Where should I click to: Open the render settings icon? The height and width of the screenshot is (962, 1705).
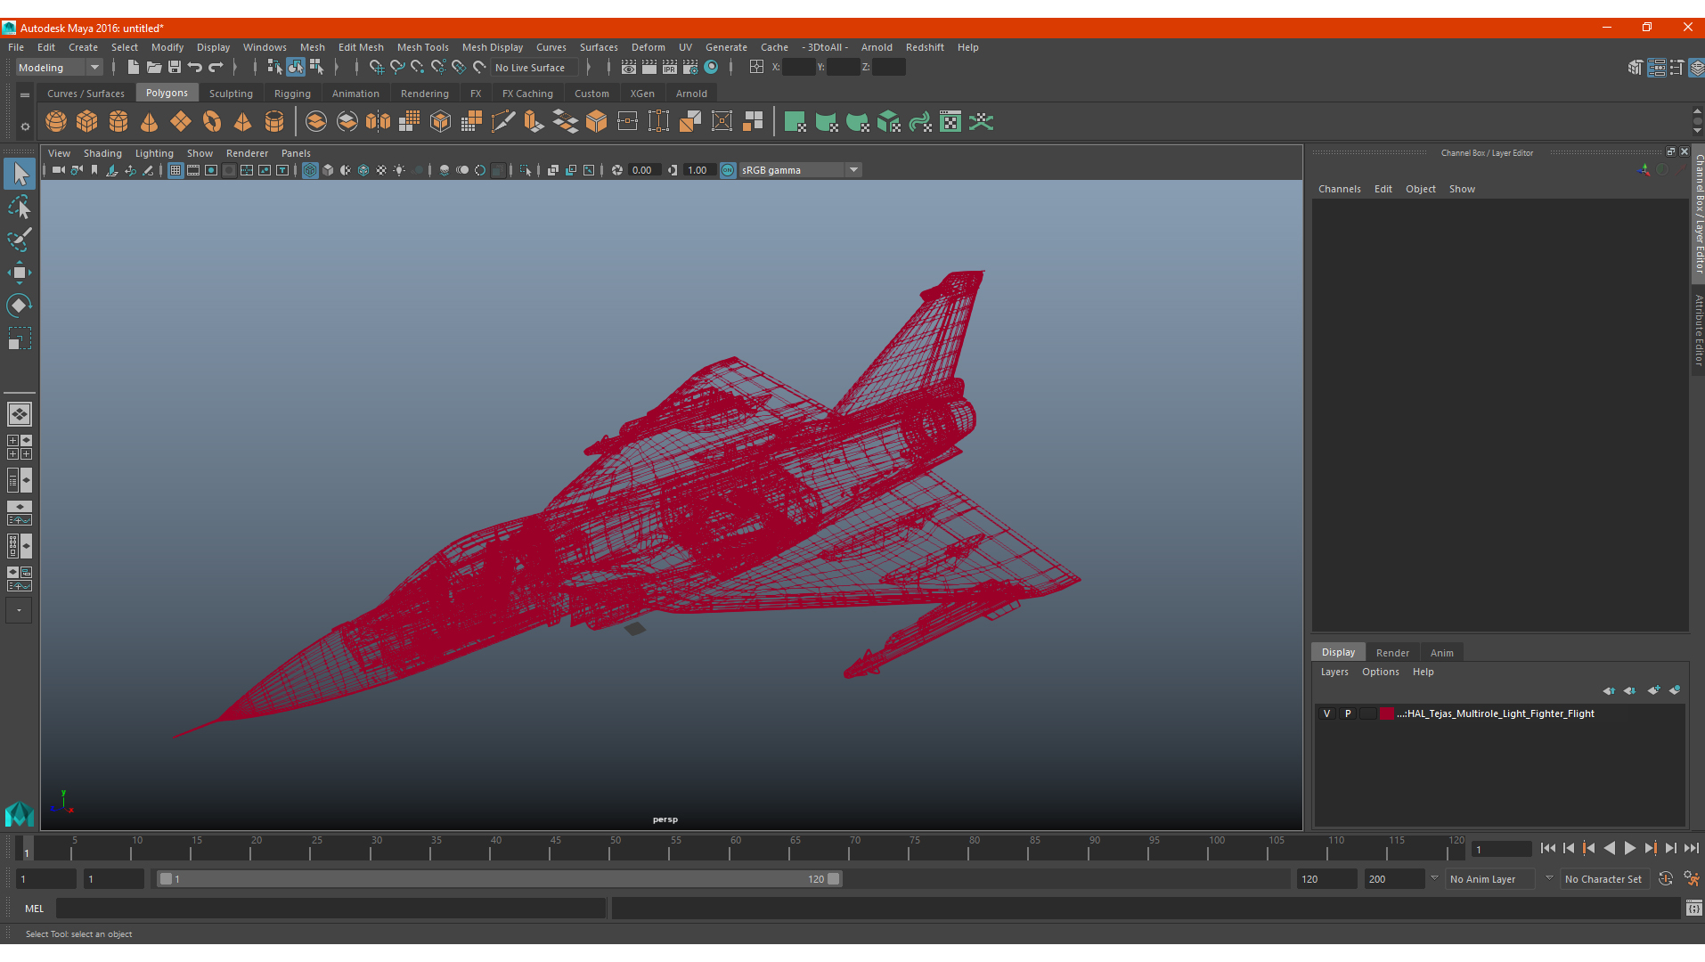click(x=690, y=67)
